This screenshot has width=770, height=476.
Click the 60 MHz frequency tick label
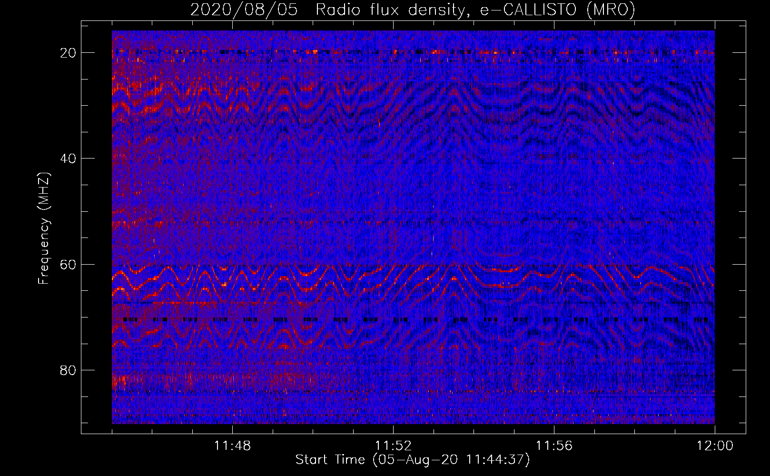[x=69, y=264]
